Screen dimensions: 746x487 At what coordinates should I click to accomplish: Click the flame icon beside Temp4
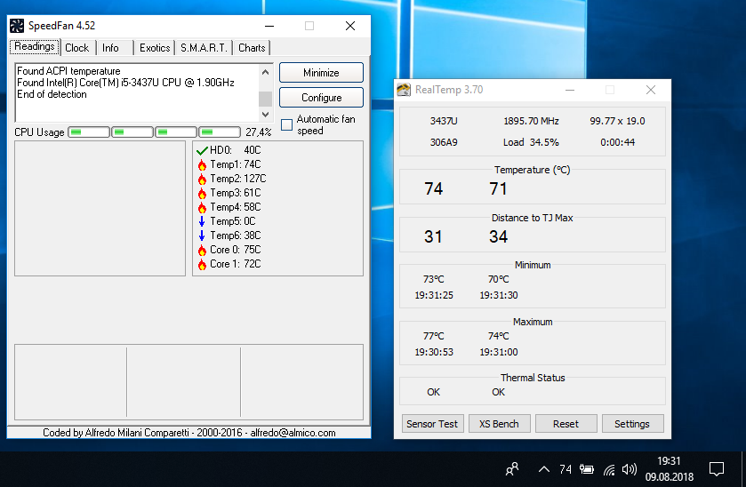[202, 207]
